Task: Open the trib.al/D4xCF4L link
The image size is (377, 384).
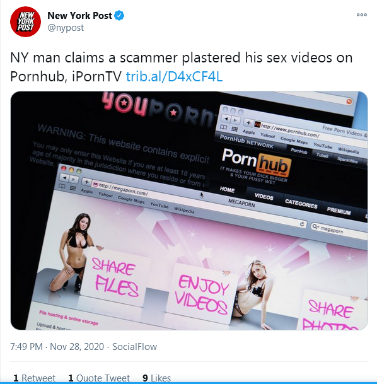Action: 174,76
